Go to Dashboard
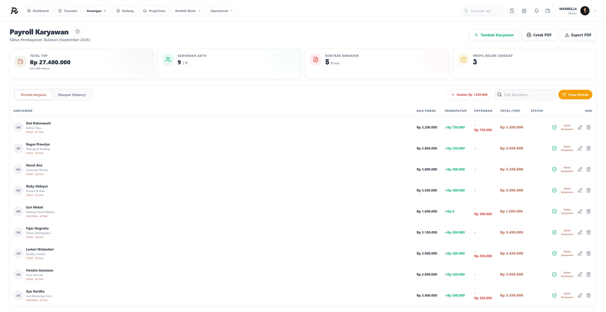Viewport: 606px width, 312px height. point(38,11)
